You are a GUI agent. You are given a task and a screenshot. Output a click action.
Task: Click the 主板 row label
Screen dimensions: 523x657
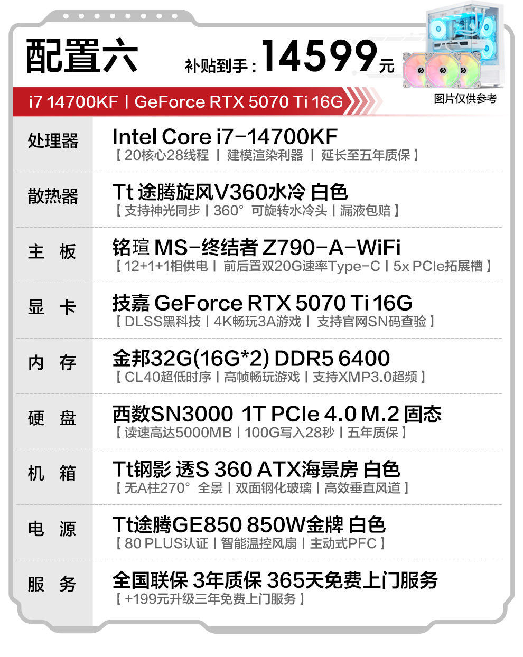pos(52,252)
